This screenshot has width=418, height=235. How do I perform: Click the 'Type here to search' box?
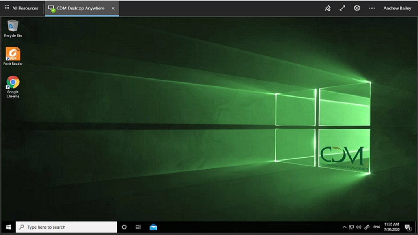click(67, 227)
